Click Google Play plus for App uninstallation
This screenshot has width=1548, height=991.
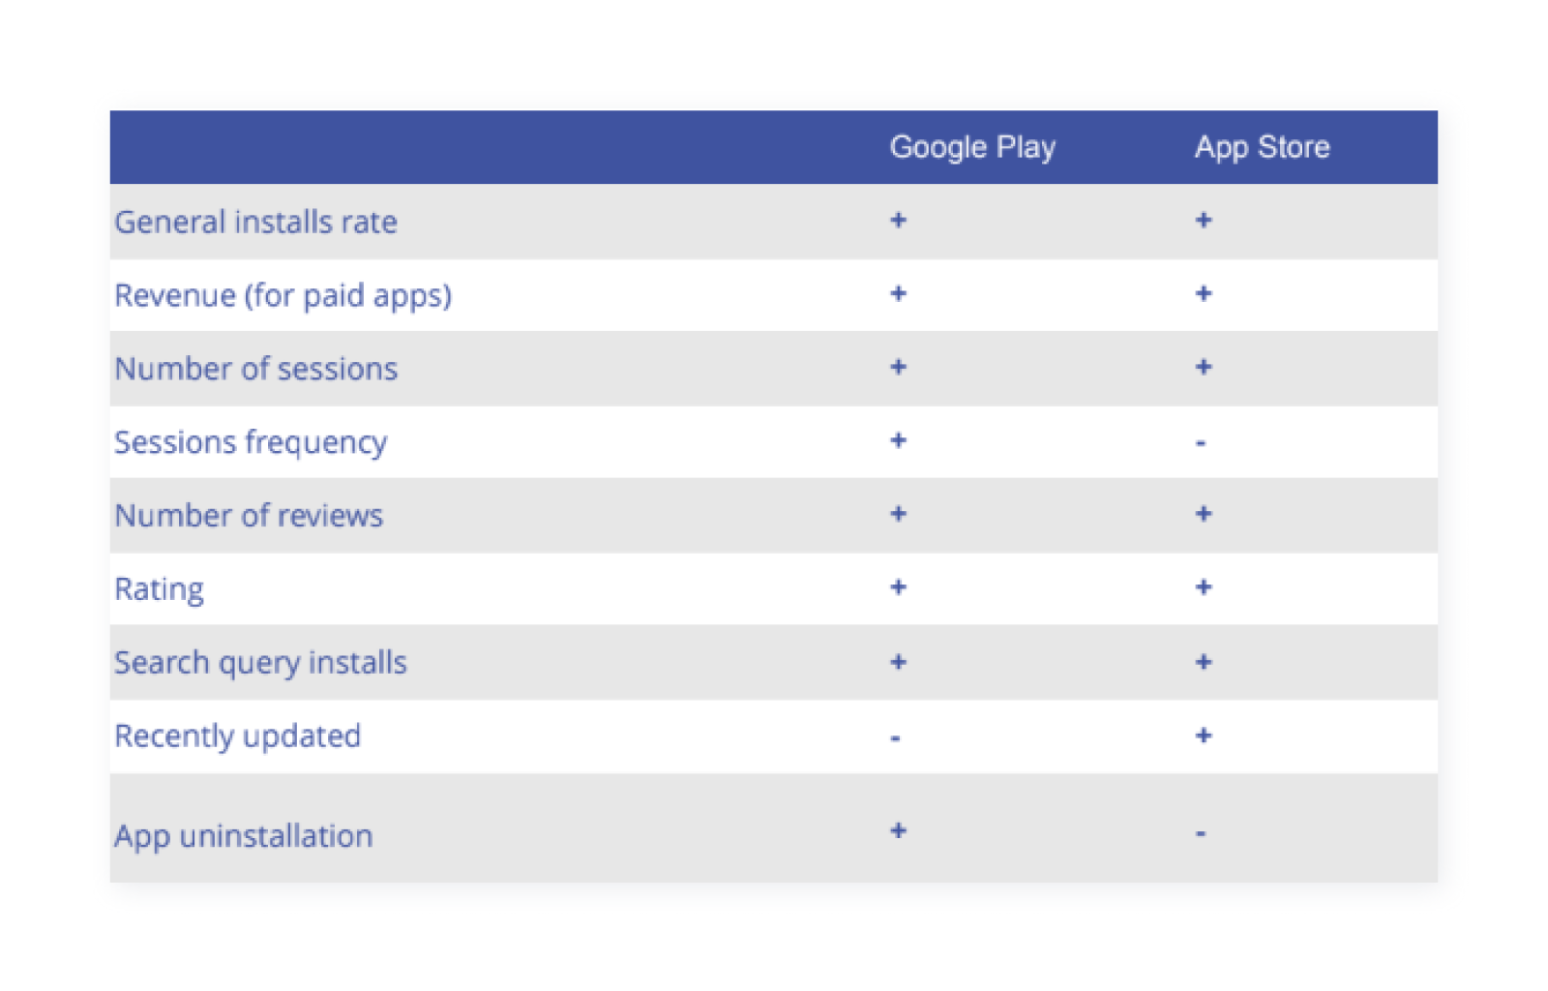(x=898, y=830)
